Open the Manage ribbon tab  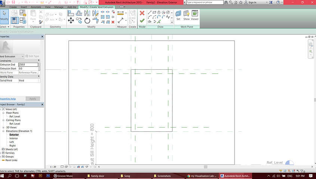coord(59,7)
